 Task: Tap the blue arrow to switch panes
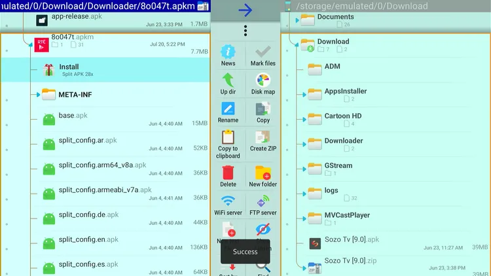(x=245, y=10)
